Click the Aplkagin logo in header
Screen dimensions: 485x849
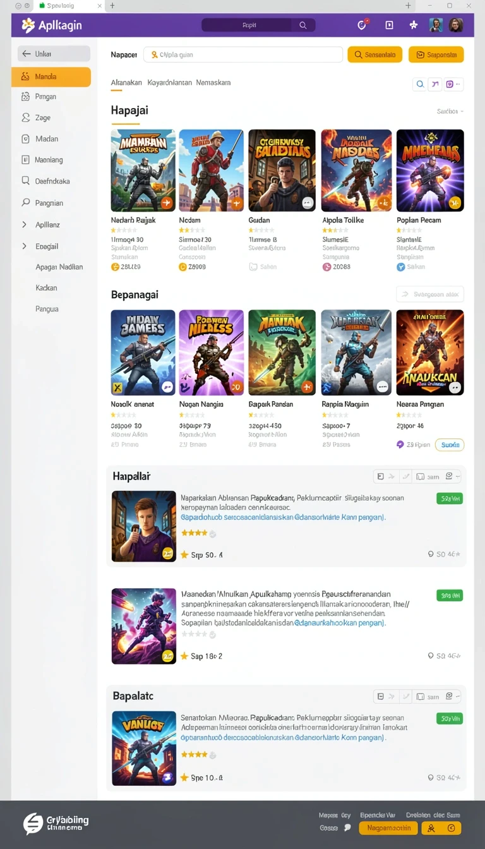point(52,25)
